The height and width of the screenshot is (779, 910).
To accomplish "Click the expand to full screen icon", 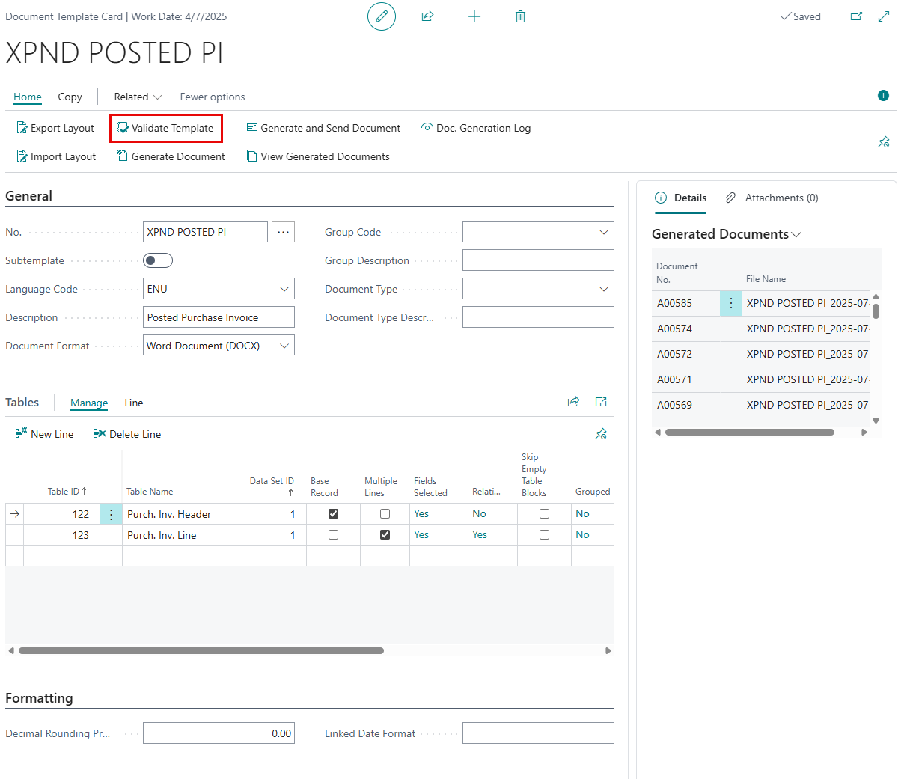I will tap(884, 16).
